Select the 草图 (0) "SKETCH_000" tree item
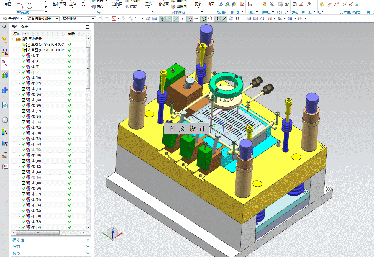The image size is (374, 257). tap(48, 45)
